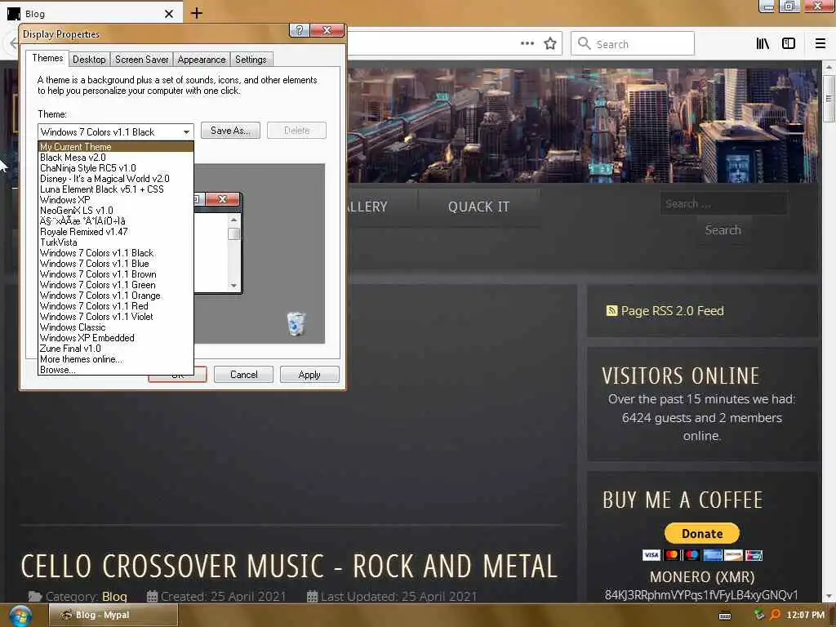Click the 12:07 PM tray clock
The width and height of the screenshot is (836, 627).
click(x=805, y=616)
